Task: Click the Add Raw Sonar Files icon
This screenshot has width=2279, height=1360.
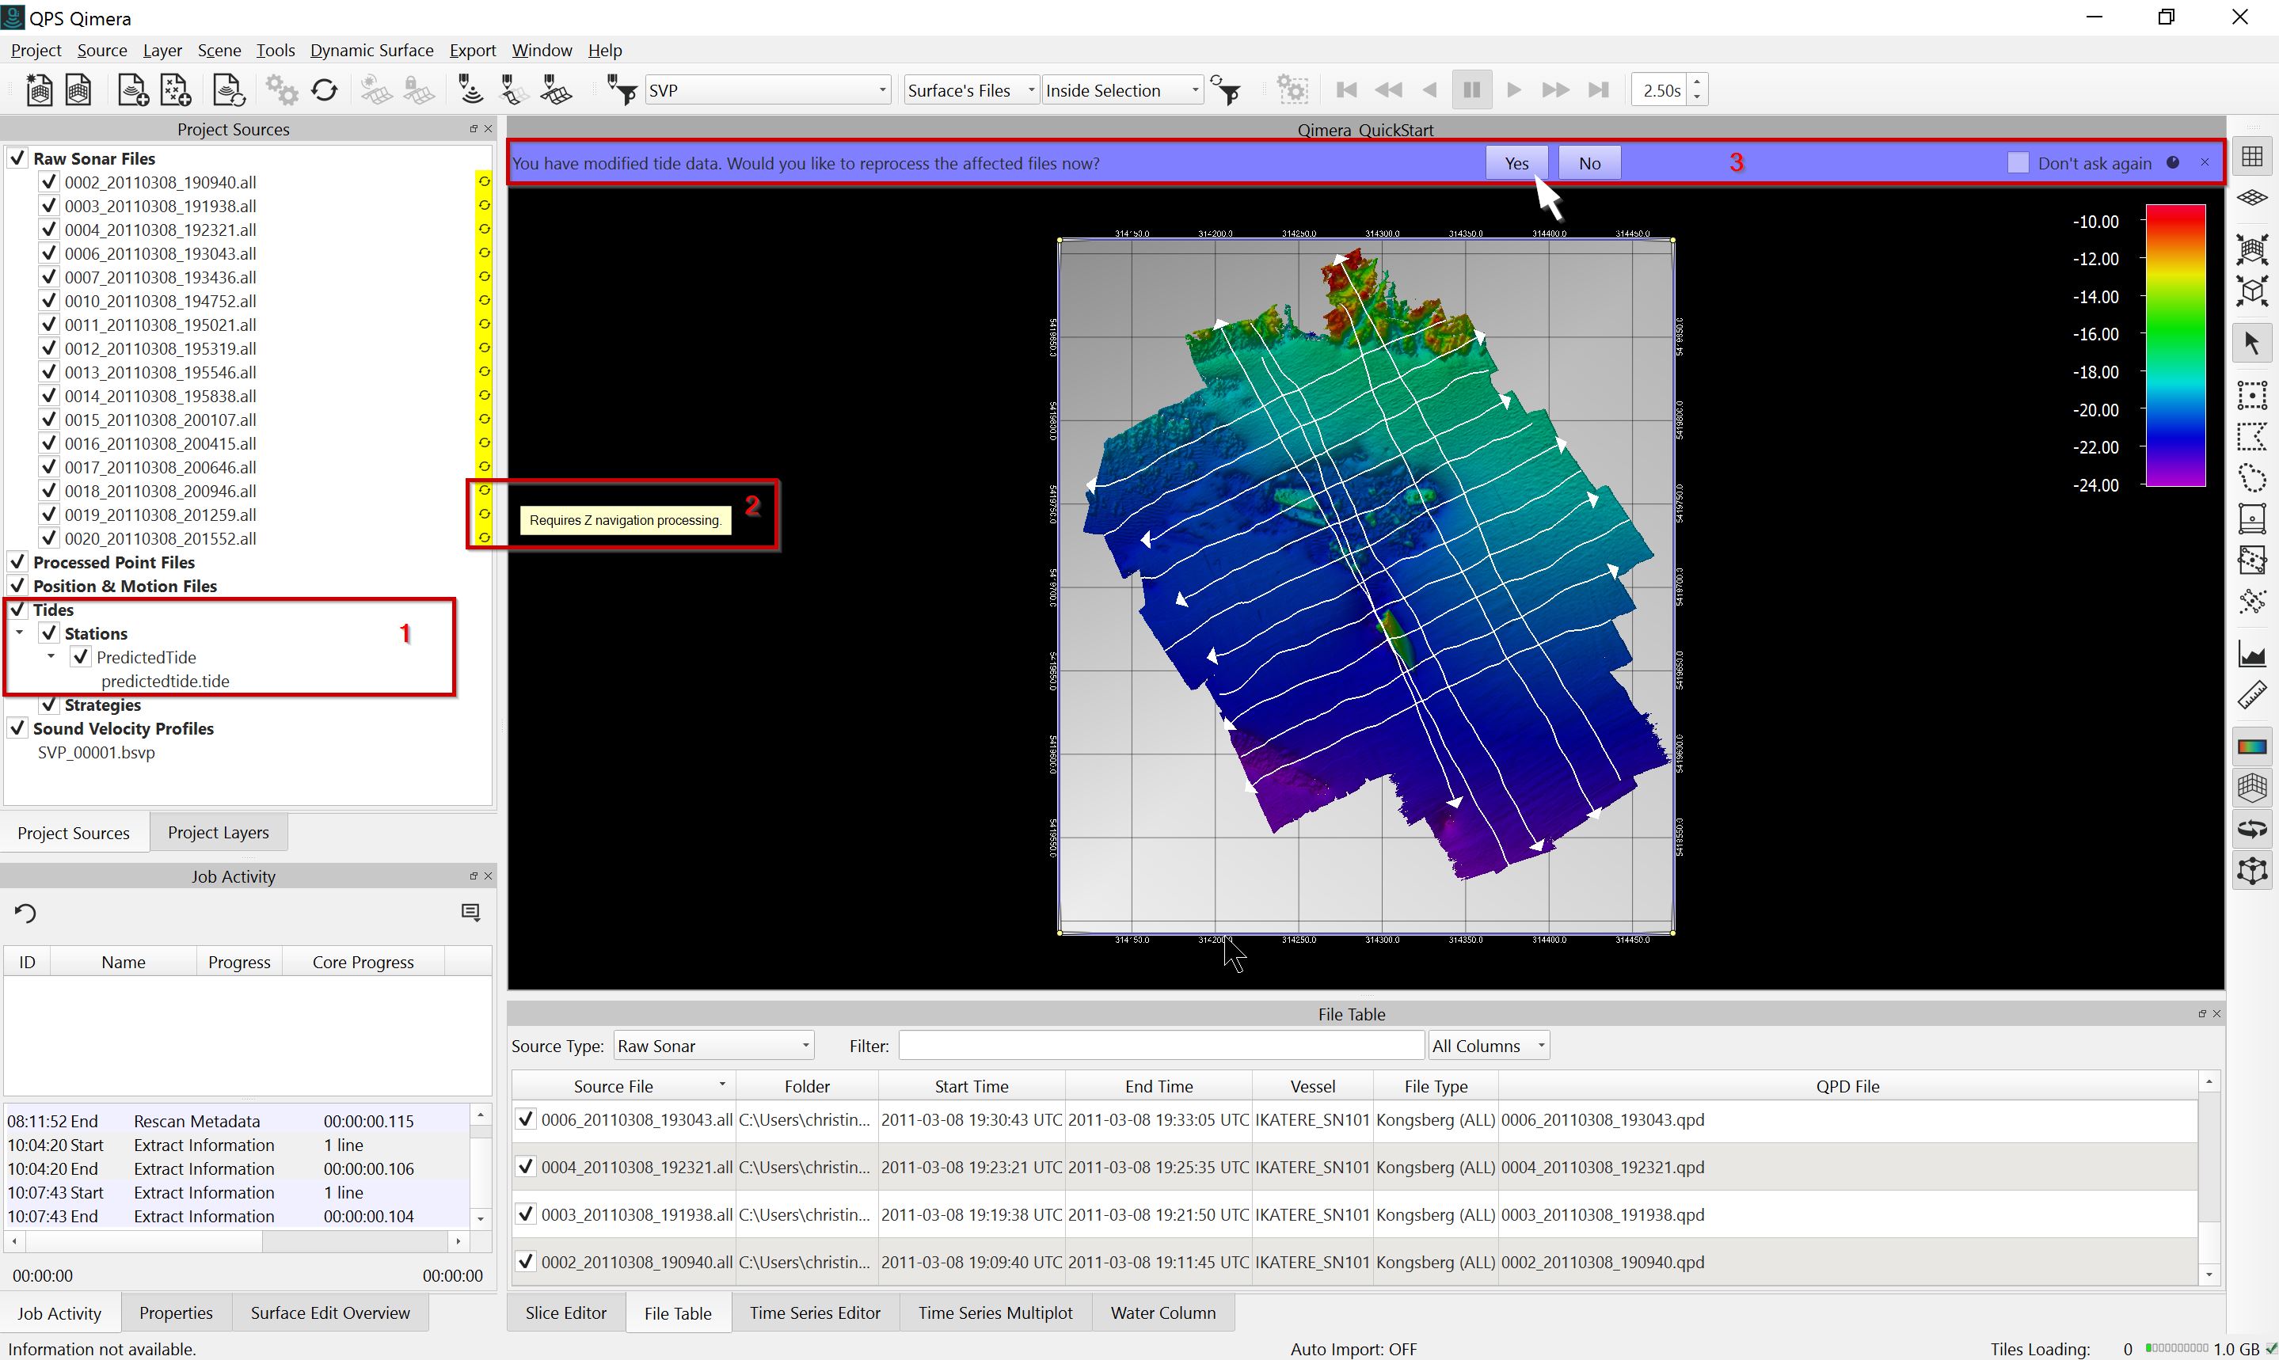Action: [132, 89]
